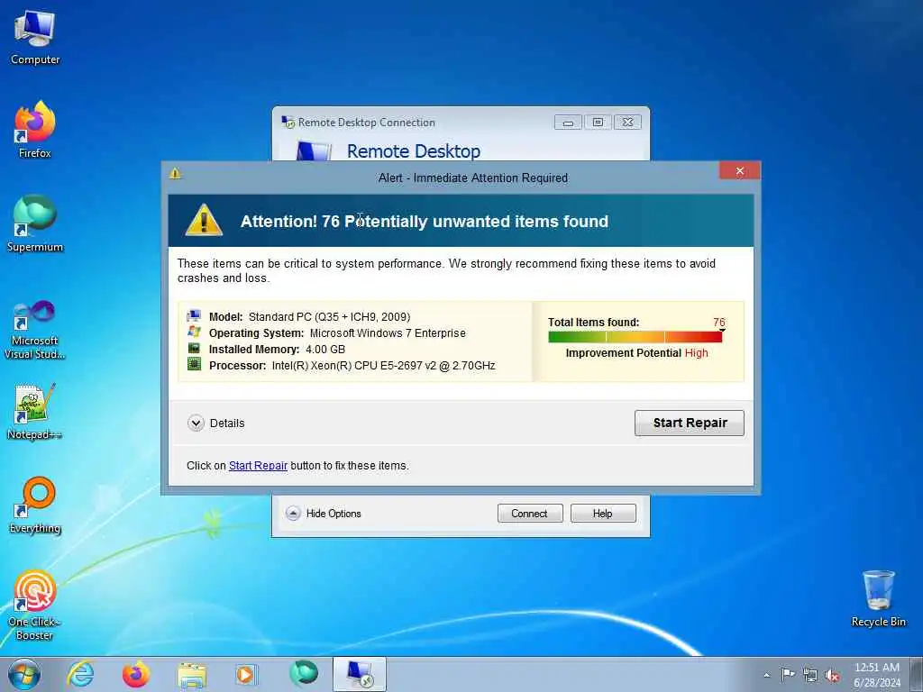The height and width of the screenshot is (692, 923).
Task: Select the Notepad++ desktop shortcut
Action: pos(35,412)
